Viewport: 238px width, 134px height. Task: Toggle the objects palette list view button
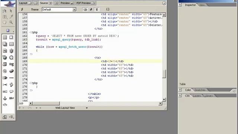pyautogui.click(x=12, y=117)
